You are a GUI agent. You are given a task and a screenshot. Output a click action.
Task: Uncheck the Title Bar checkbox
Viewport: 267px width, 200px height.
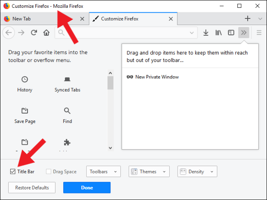point(13,171)
